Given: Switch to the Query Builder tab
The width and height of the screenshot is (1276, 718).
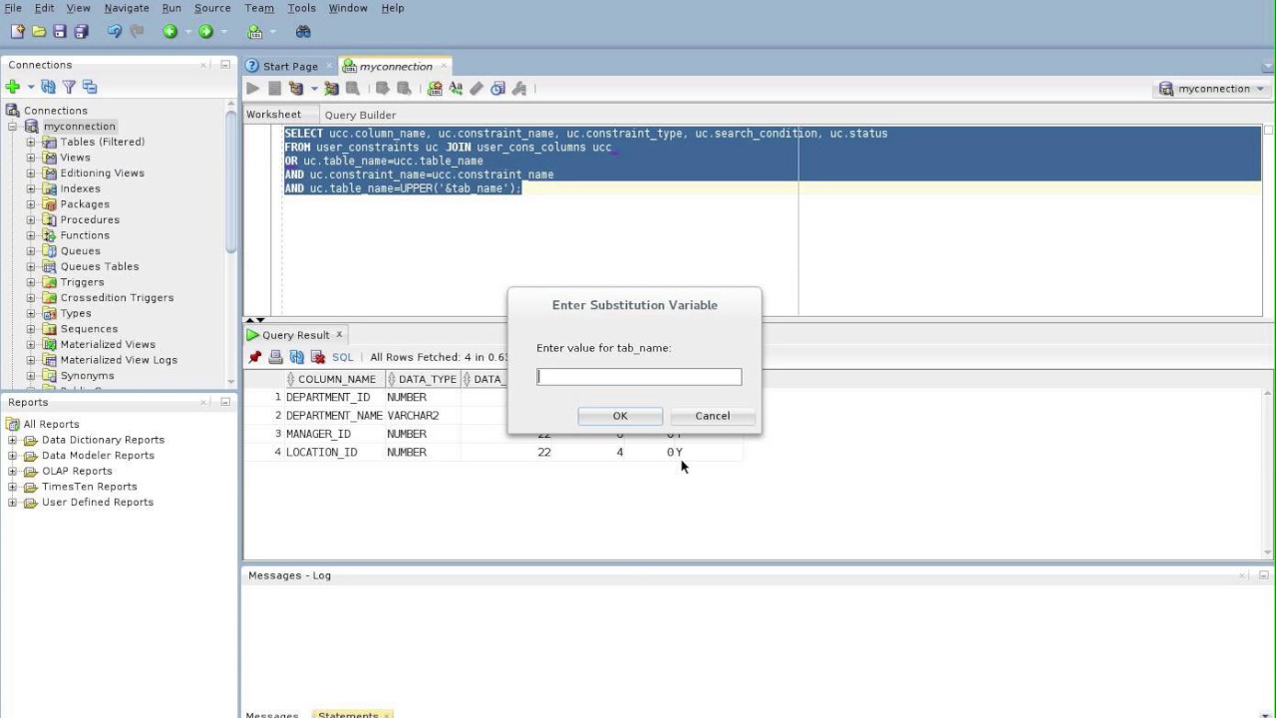Looking at the screenshot, I should [x=360, y=115].
